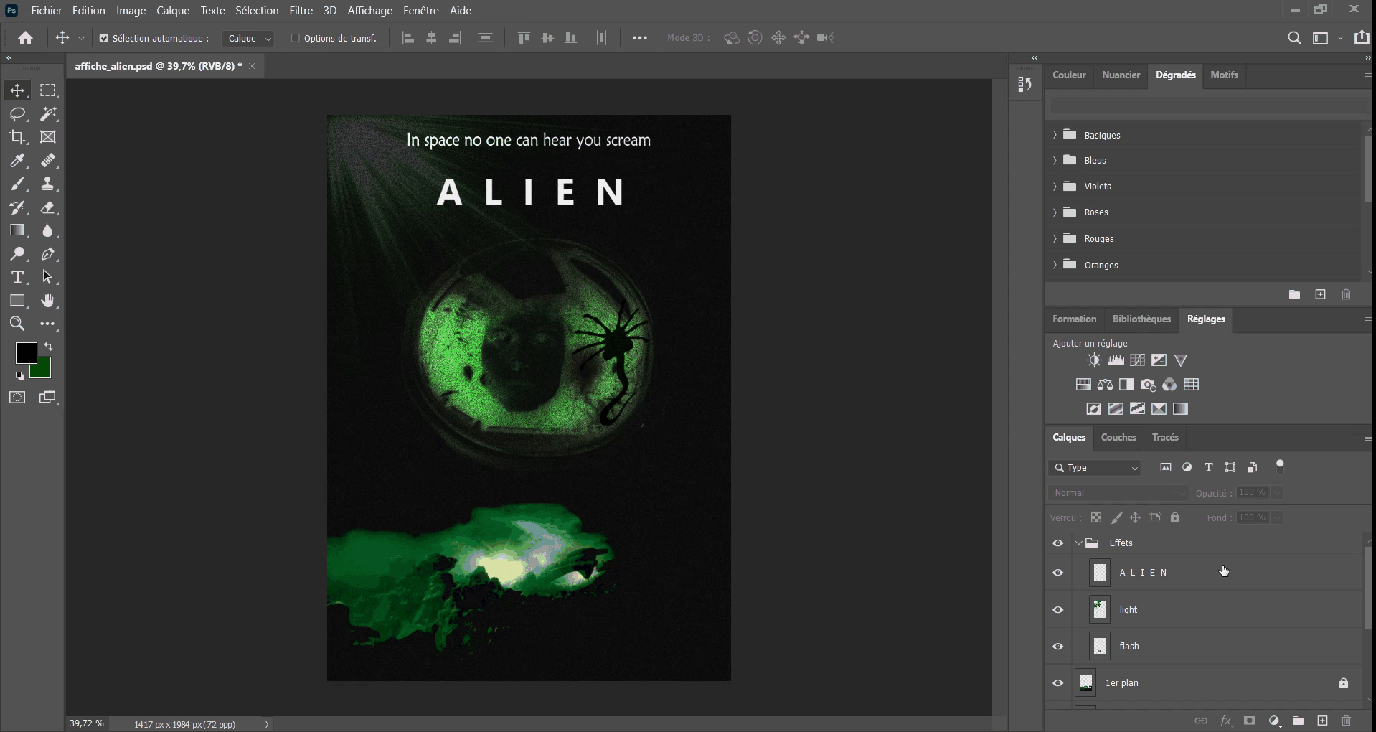Click the black foreground color swatch
Viewport: 1376px width, 732px height.
coord(27,352)
